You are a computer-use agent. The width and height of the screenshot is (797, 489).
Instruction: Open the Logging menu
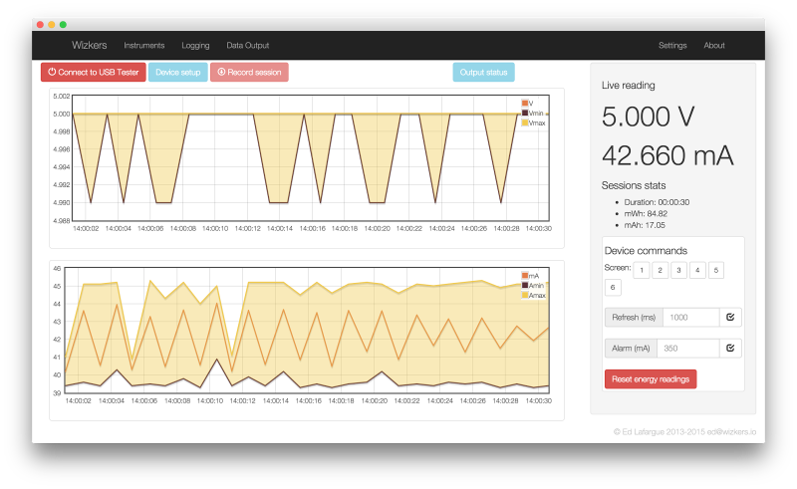pos(195,45)
